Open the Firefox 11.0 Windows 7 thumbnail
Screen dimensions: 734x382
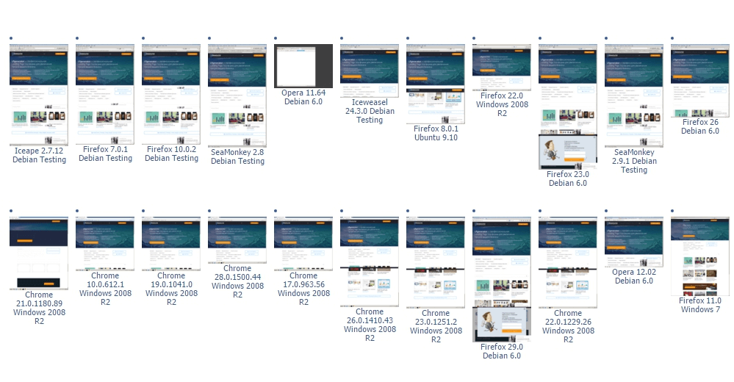pos(700,256)
